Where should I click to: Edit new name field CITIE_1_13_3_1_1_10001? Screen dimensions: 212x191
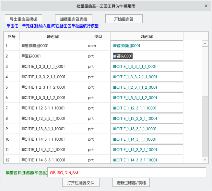pyautogui.click(x=147, y=129)
